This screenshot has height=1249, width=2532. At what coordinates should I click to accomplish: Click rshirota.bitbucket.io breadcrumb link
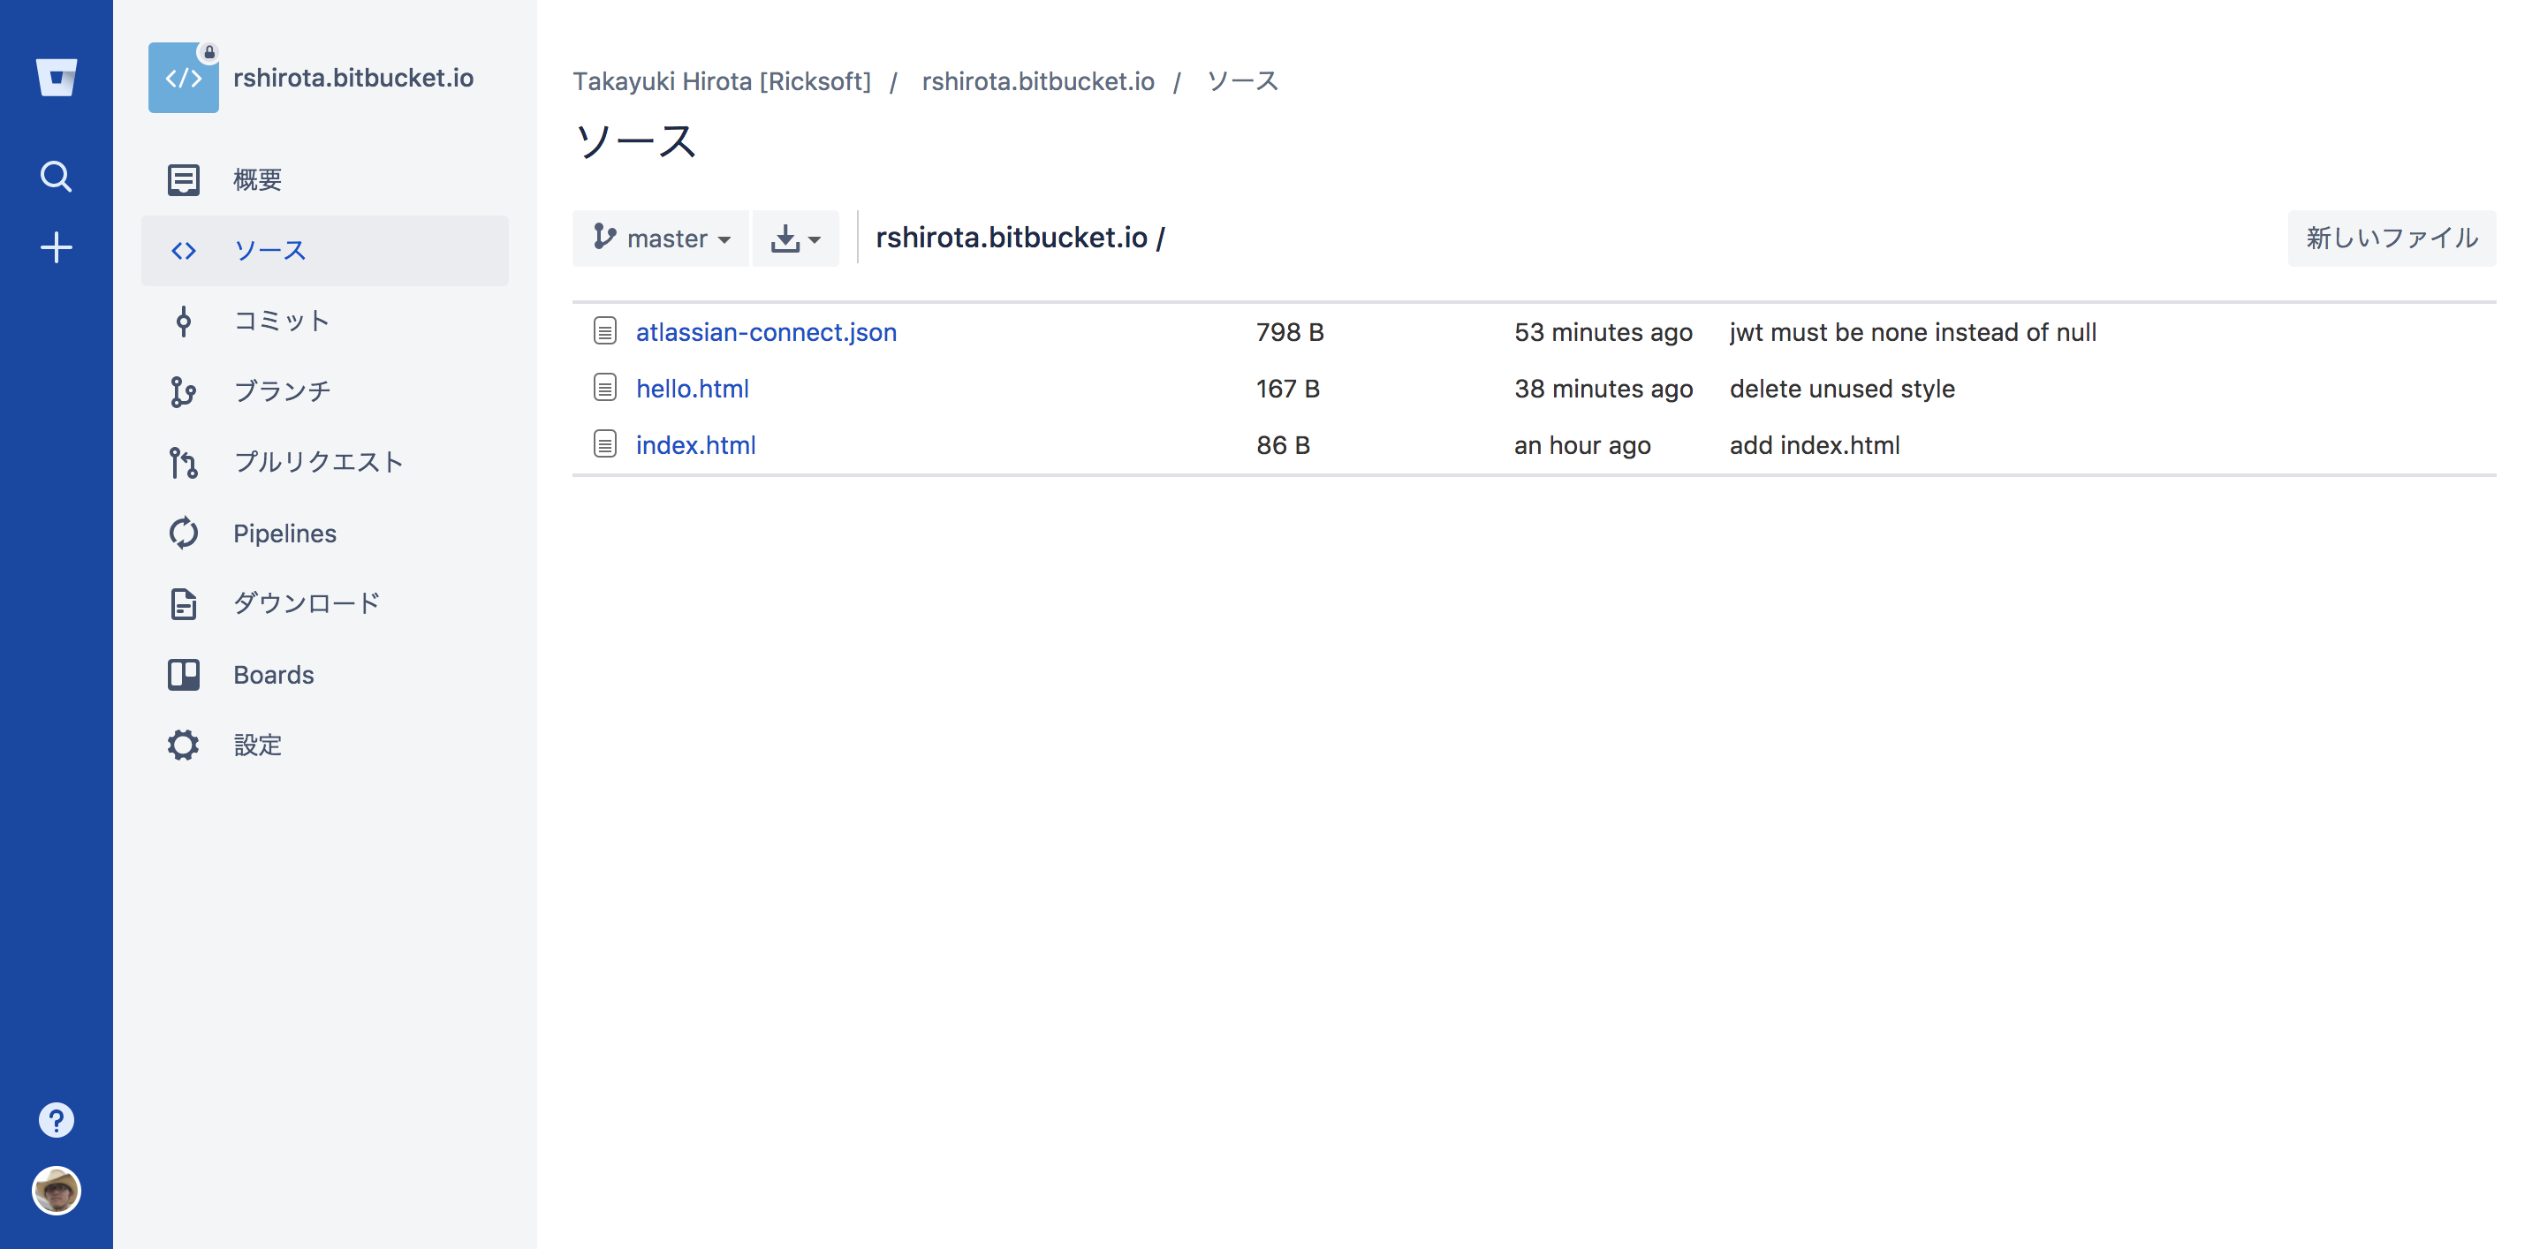[1038, 80]
